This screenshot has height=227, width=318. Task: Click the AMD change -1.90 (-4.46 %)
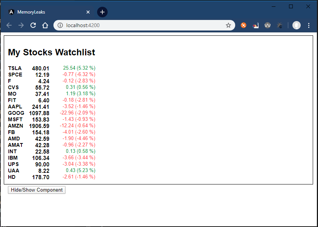click(79, 139)
